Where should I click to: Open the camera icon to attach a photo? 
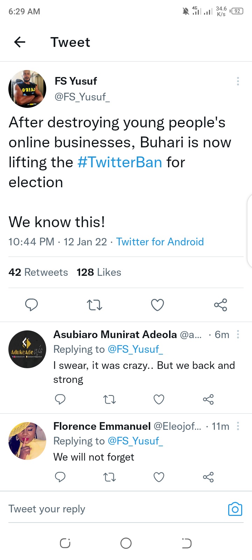point(235,509)
